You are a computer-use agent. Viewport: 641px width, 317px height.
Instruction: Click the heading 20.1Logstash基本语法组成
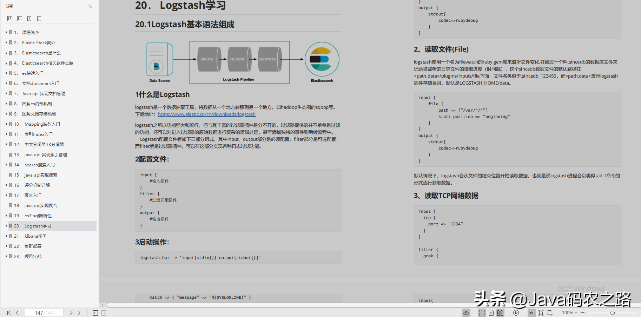pos(185,24)
